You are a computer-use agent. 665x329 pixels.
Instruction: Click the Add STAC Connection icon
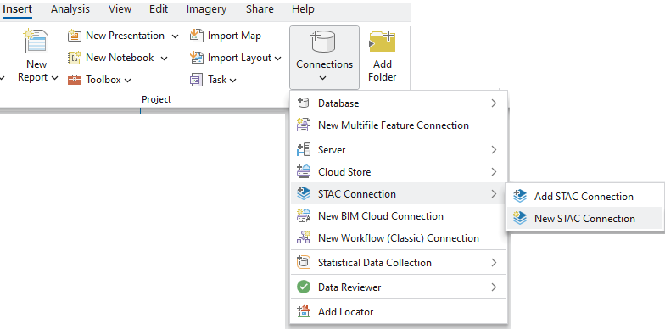(x=520, y=197)
